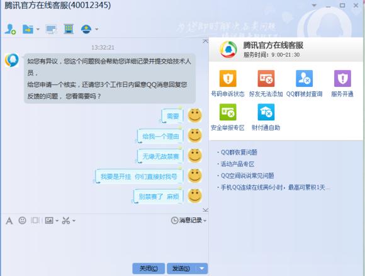Click the 服务时间 9:00-21:30 text
The image size is (365, 276).
[272, 55]
